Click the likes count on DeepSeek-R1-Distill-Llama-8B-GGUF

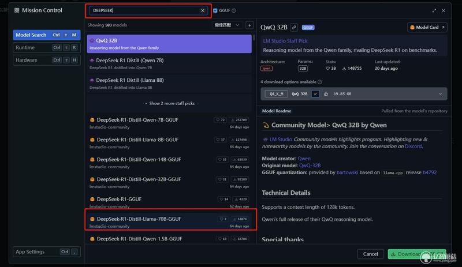pos(221,140)
